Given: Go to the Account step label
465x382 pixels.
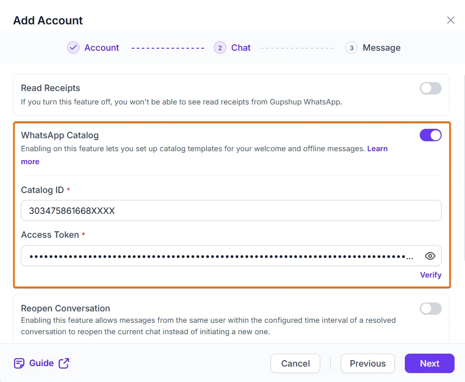Looking at the screenshot, I should [x=102, y=47].
